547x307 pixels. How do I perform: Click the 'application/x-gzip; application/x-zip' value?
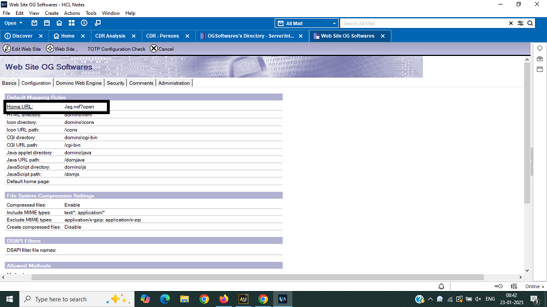coord(102,220)
